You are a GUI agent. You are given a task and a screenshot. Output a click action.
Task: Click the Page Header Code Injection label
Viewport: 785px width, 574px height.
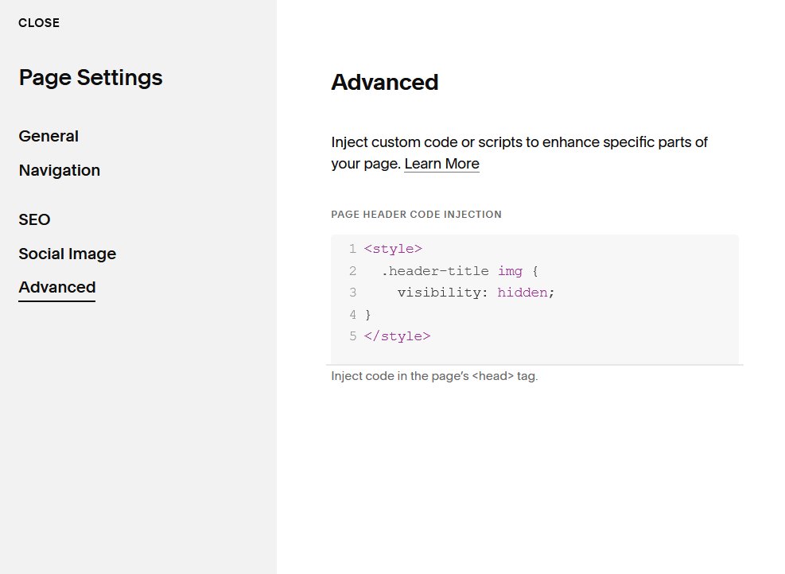[416, 215]
